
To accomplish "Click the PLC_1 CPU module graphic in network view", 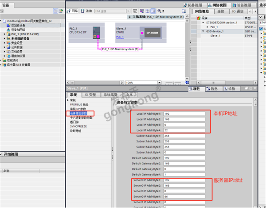I will 96,33.
